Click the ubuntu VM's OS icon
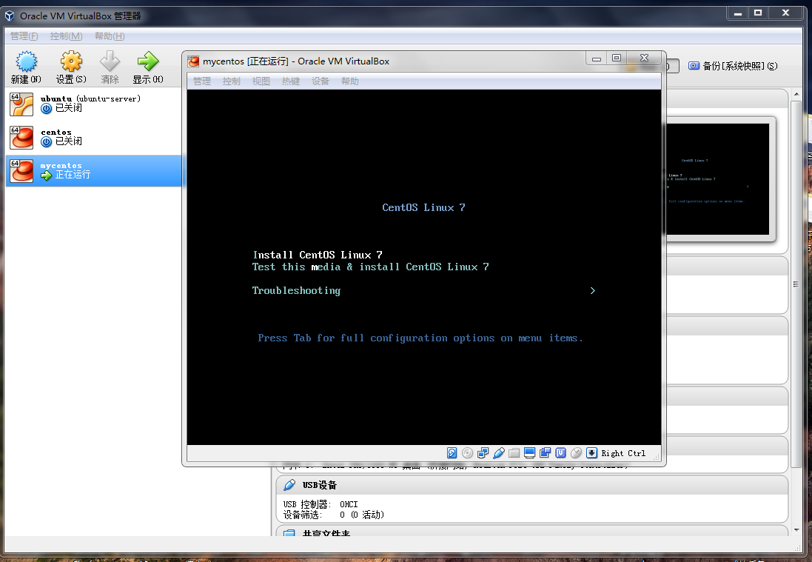This screenshot has width=812, height=562. [21, 104]
